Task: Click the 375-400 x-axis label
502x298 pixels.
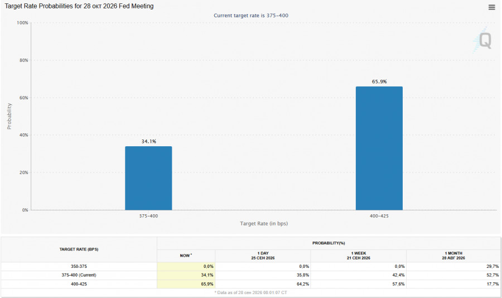Action: pyautogui.click(x=148, y=216)
